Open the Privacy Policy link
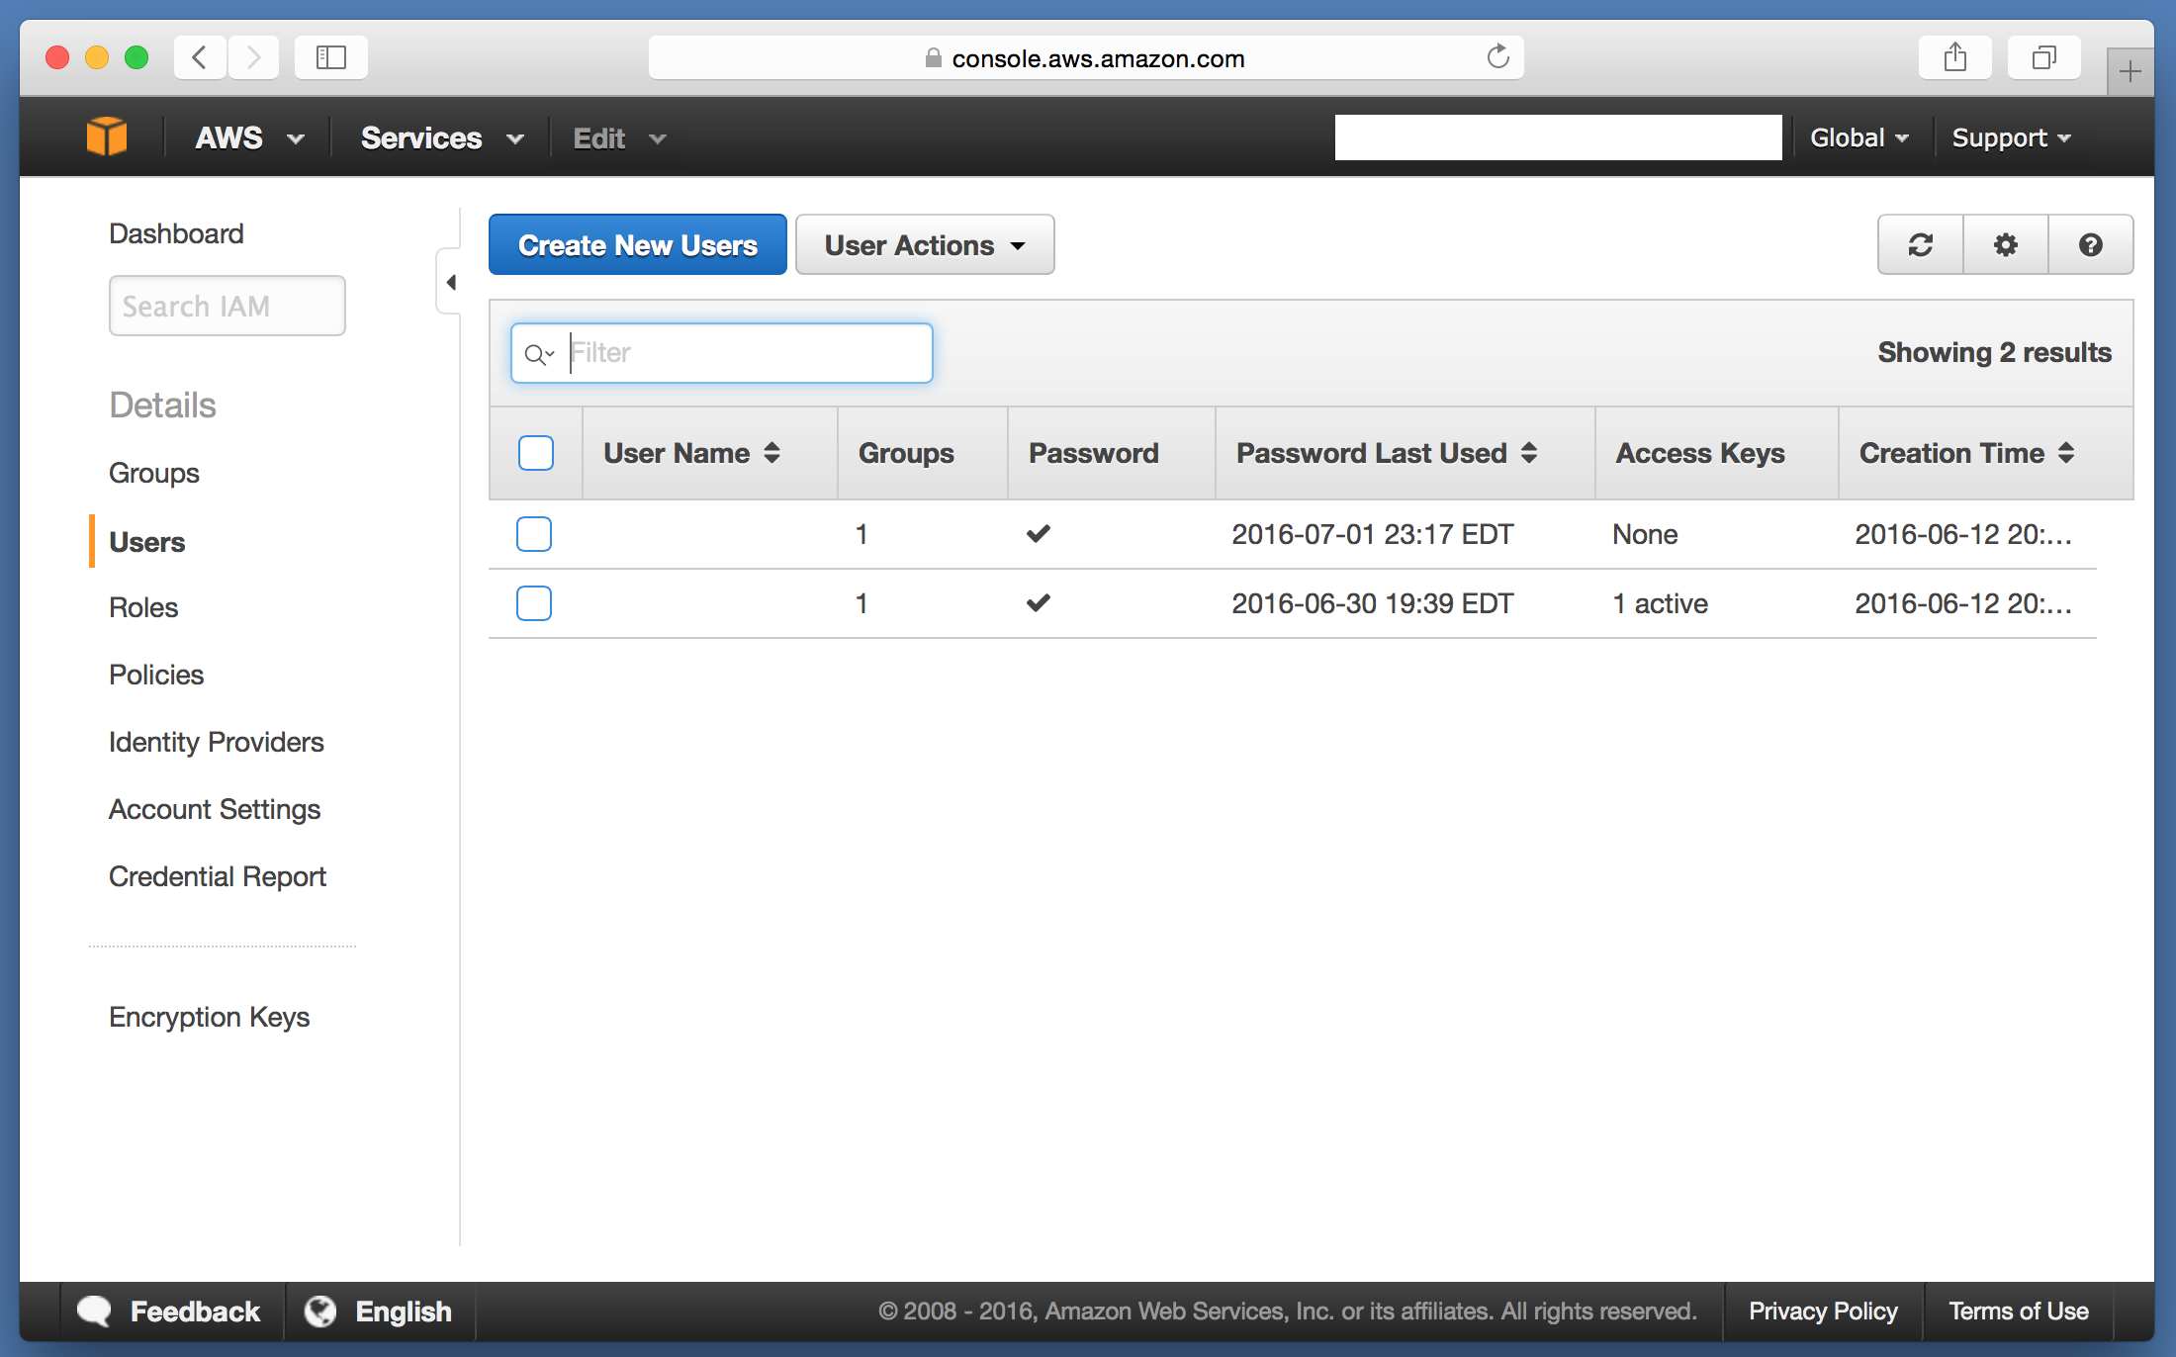 tap(1822, 1312)
